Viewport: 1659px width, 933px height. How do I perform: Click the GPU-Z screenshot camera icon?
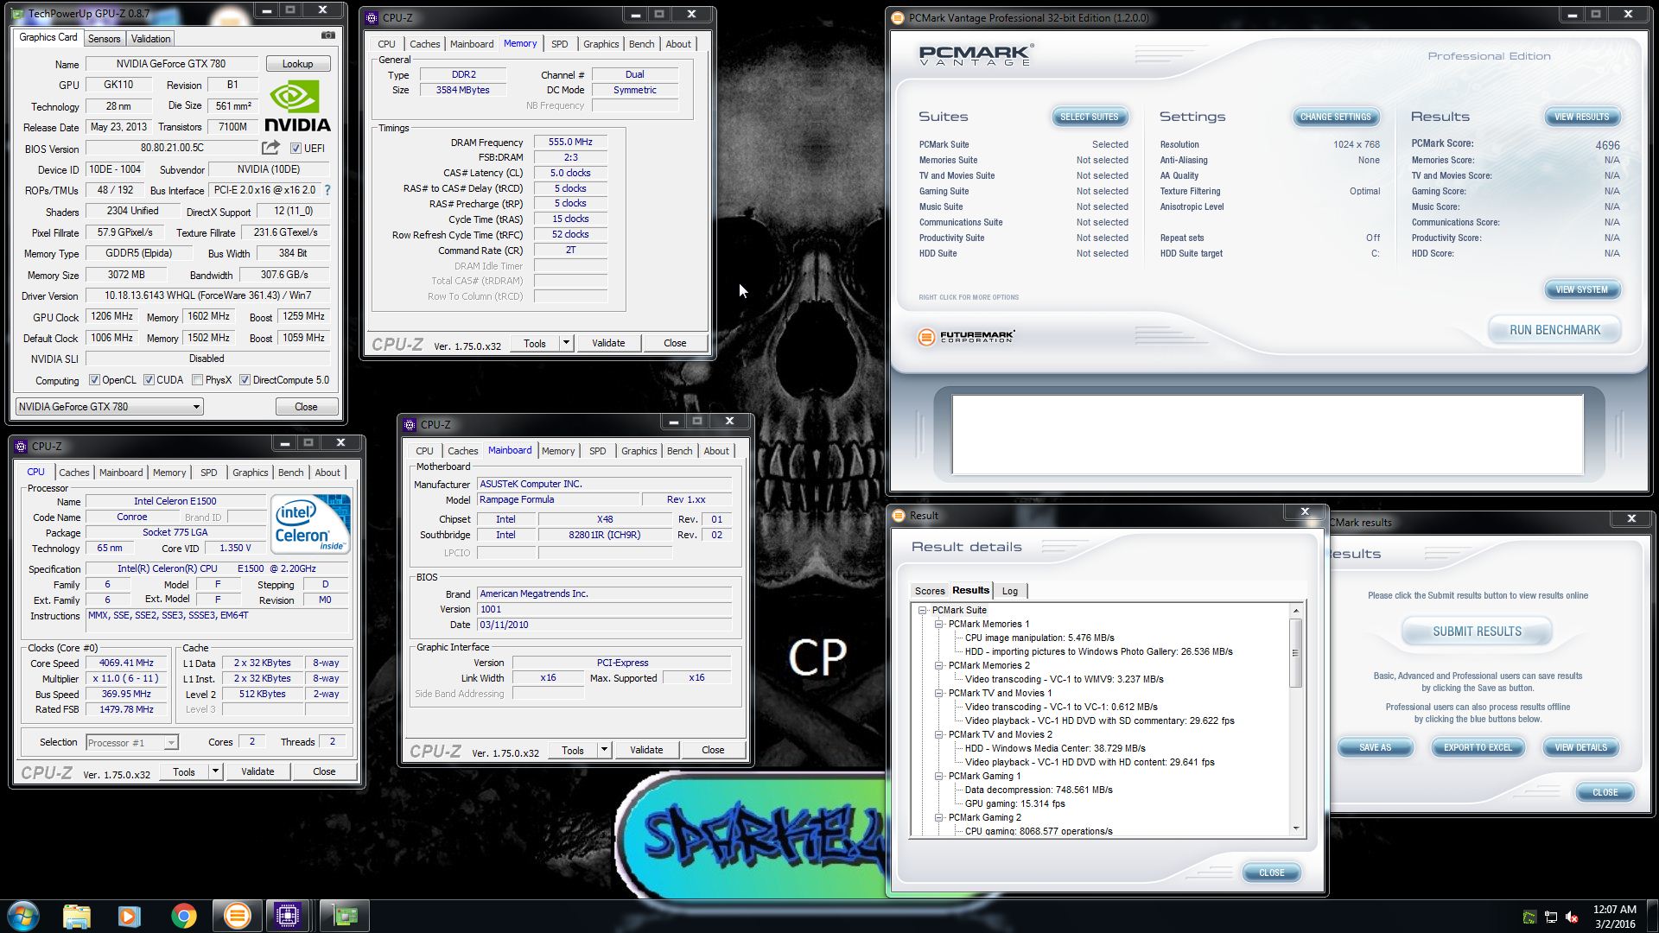(x=328, y=36)
